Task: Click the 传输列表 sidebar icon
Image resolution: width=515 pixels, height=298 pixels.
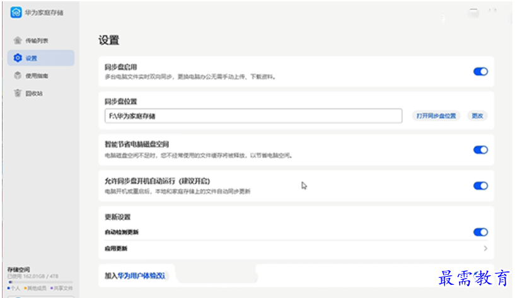Action: 18,40
